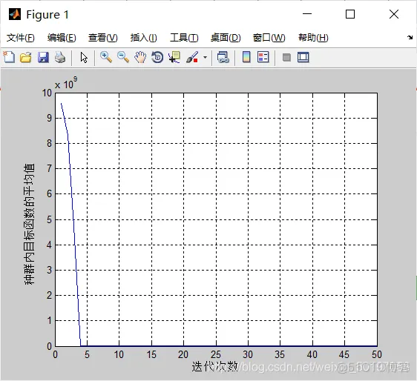Open the 插入(I) menu
The width and height of the screenshot is (417, 381).
point(144,38)
